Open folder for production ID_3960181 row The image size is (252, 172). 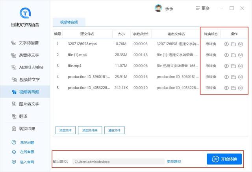click(233, 77)
